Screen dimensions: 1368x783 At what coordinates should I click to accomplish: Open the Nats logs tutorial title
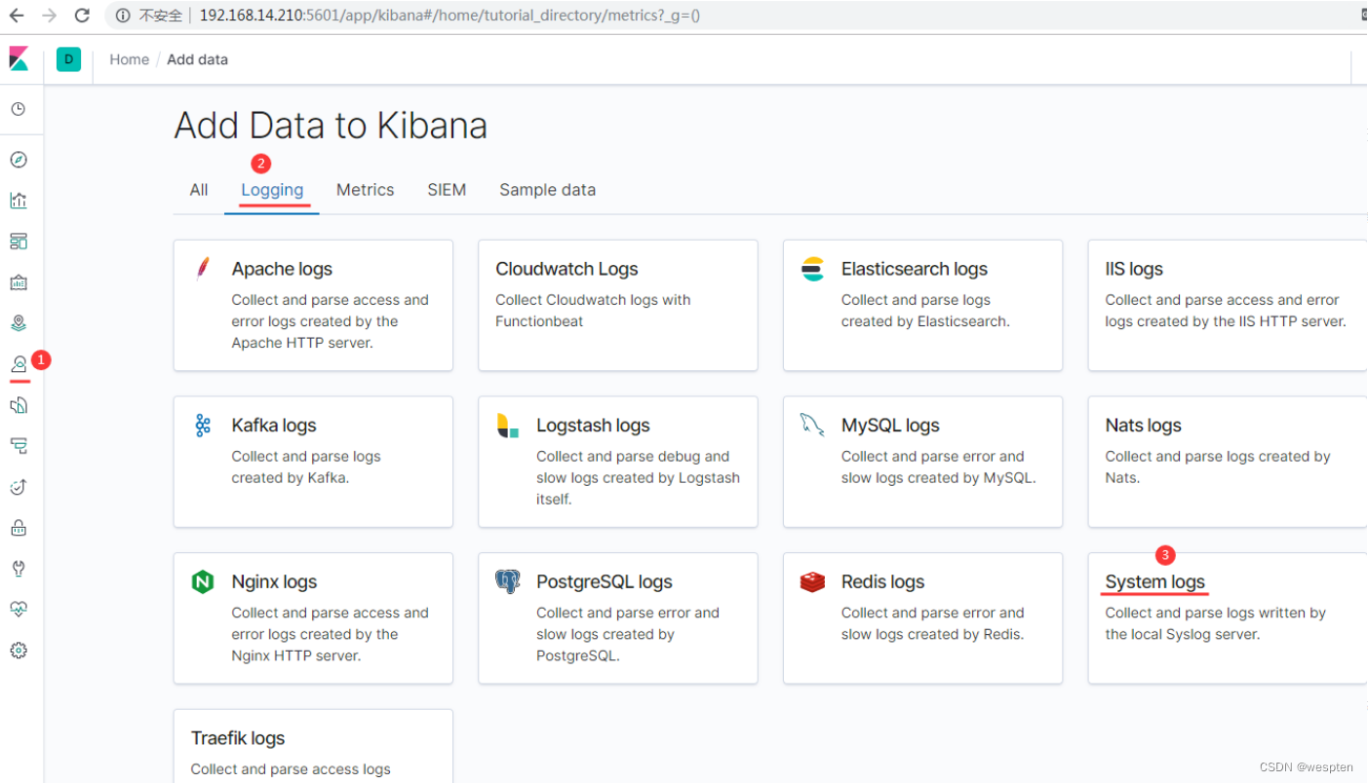point(1143,426)
